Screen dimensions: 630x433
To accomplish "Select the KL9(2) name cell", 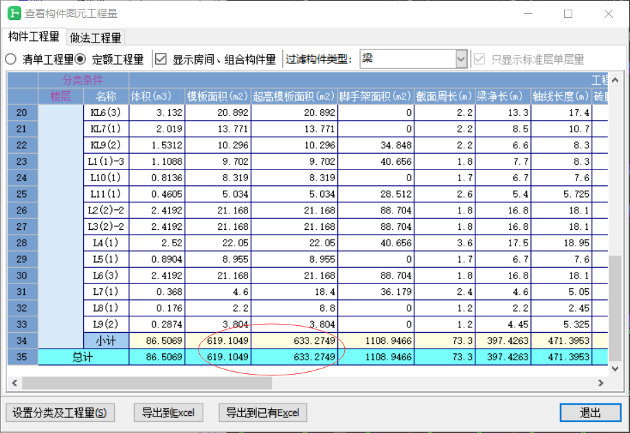I will click(x=106, y=145).
